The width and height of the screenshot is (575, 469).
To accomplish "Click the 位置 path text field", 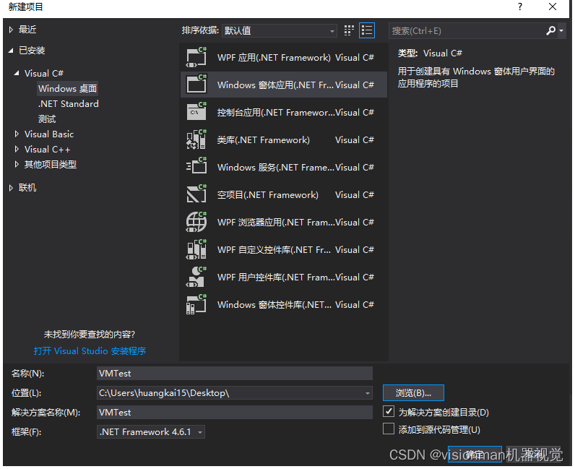I will tap(230, 393).
